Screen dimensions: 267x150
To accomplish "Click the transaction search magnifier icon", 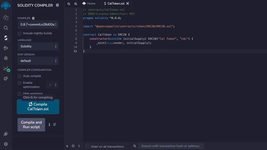I will pos(134,146).
